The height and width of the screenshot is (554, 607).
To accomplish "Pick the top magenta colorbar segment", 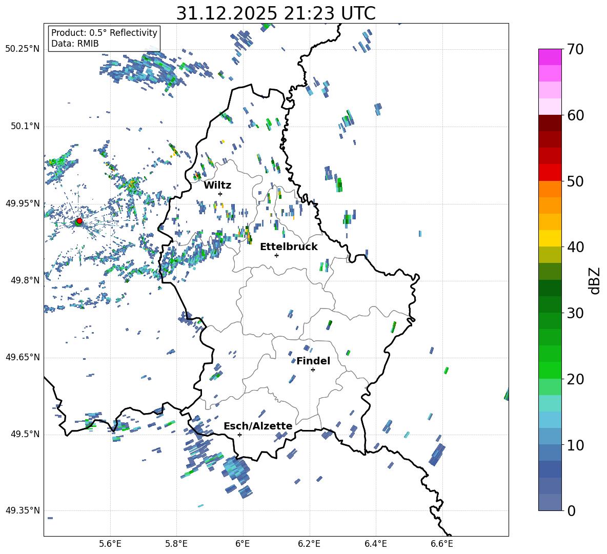I will click(550, 57).
